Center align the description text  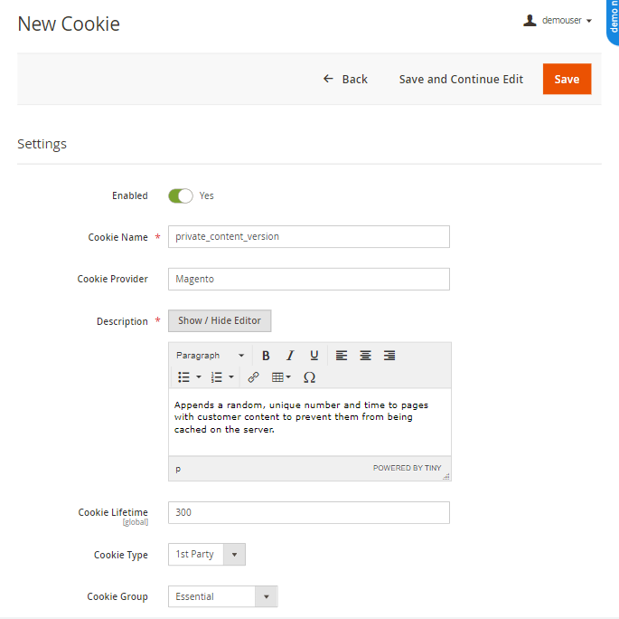point(366,356)
